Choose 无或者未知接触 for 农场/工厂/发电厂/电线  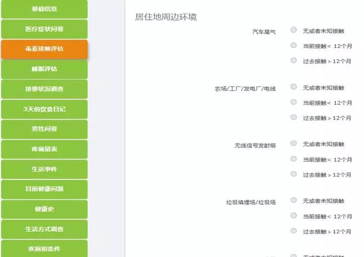(294, 87)
